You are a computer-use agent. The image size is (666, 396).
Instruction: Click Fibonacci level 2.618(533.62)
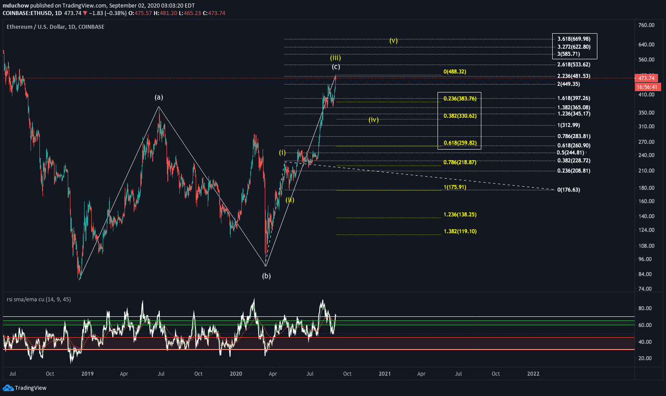(574, 65)
